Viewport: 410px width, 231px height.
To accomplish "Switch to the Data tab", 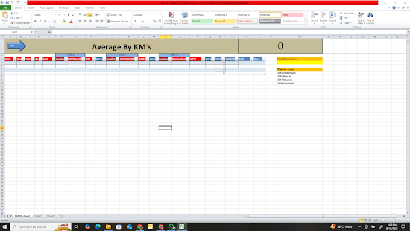I will [78, 8].
